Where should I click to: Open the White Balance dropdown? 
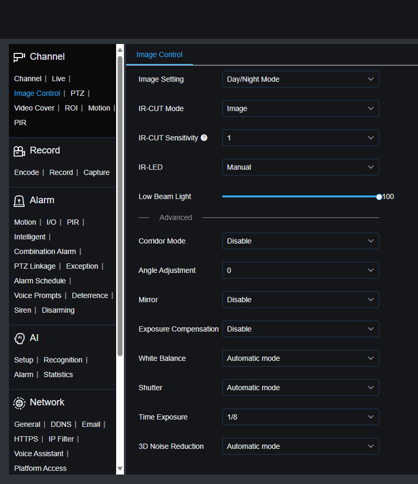(x=300, y=358)
